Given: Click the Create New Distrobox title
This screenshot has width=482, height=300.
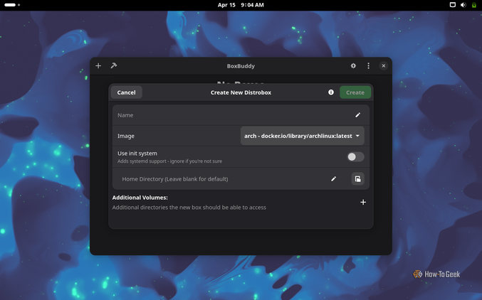Looking at the screenshot, I should [x=241, y=92].
